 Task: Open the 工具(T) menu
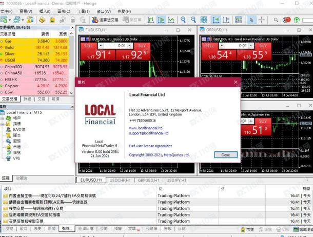click(x=84, y=11)
